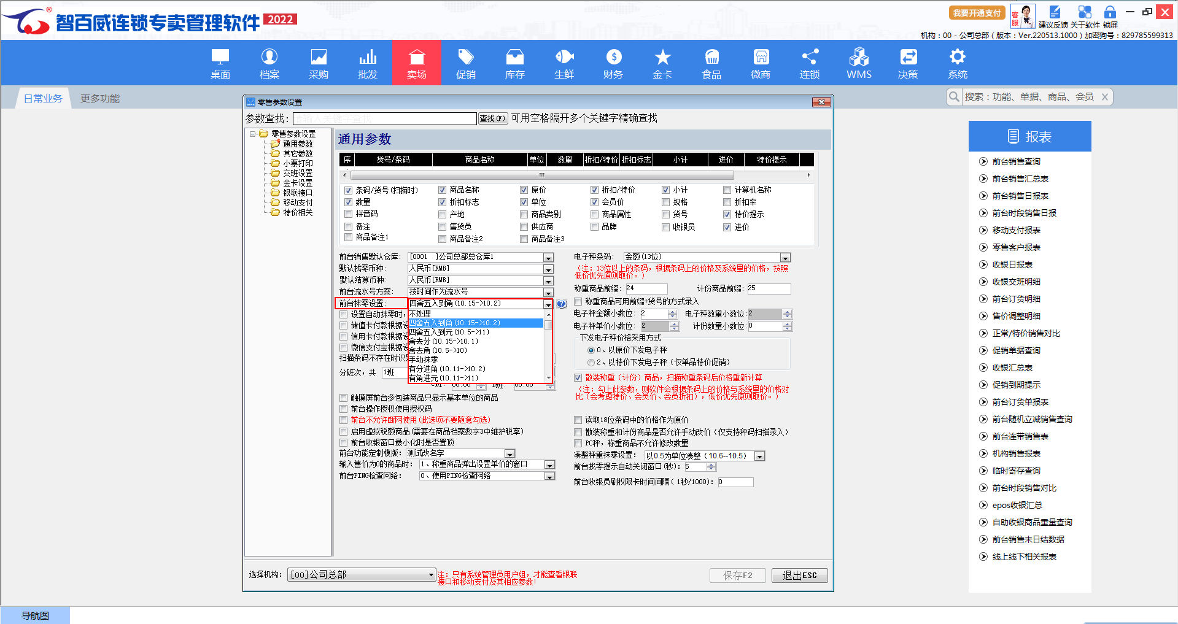Open the 采购 purchasing module
This screenshot has width=1178, height=624.
[x=318, y=64]
